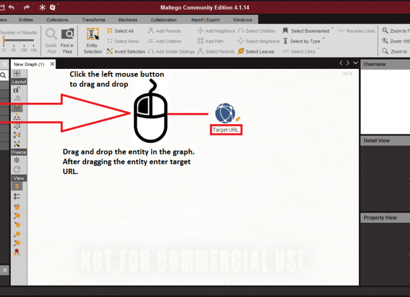Switch to the main entity view icon
Viewport: 410px width, 297px height.
click(x=17, y=187)
